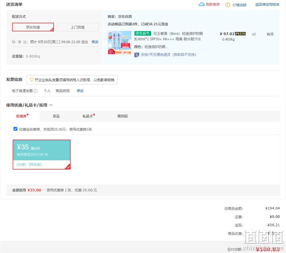
Task: Select 京东快递 delivery method
Action: click(x=33, y=27)
